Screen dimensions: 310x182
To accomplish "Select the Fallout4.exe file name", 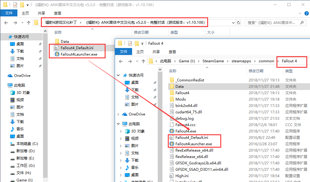I will [x=186, y=131].
